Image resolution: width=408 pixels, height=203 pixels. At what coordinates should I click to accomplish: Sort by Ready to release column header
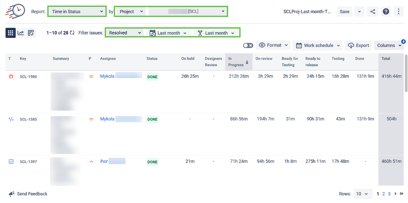[x=313, y=62]
